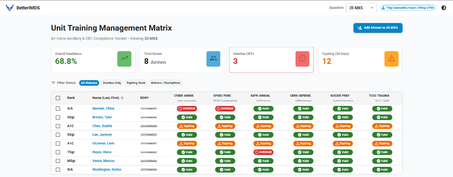453x177 pixels.
Task: Select the Overdue Only filter chip
Action: pyautogui.click(x=112, y=83)
